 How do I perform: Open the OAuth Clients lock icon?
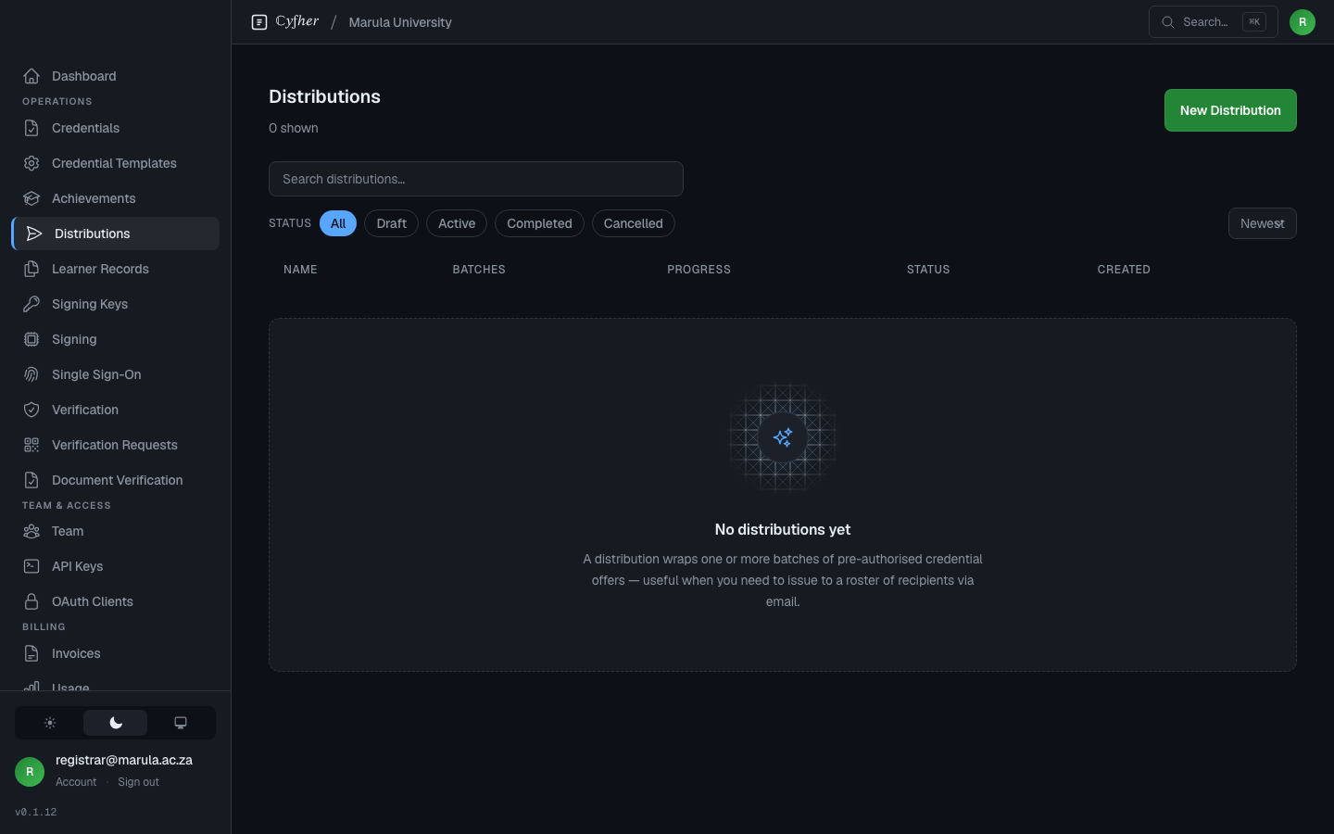(x=31, y=601)
